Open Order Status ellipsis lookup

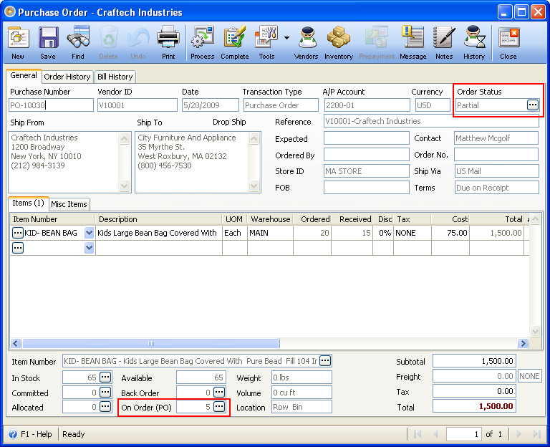pos(533,105)
